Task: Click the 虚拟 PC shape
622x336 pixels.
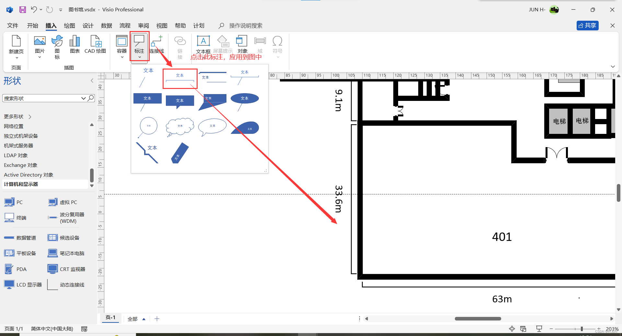Action: pos(63,202)
